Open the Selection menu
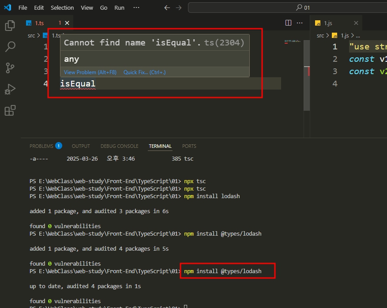Viewport: 387px width, 308px height. 62,8
